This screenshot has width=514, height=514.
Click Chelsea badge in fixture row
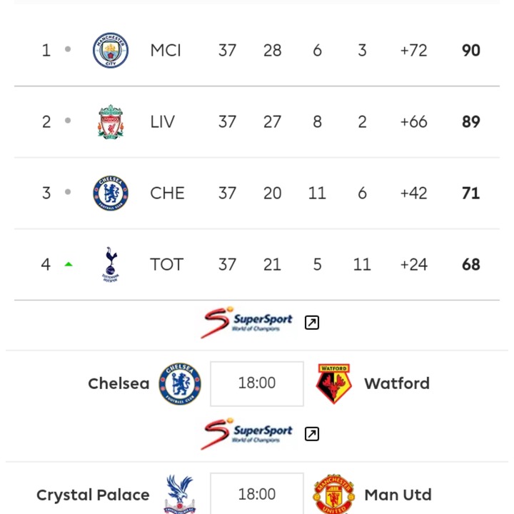(180, 383)
